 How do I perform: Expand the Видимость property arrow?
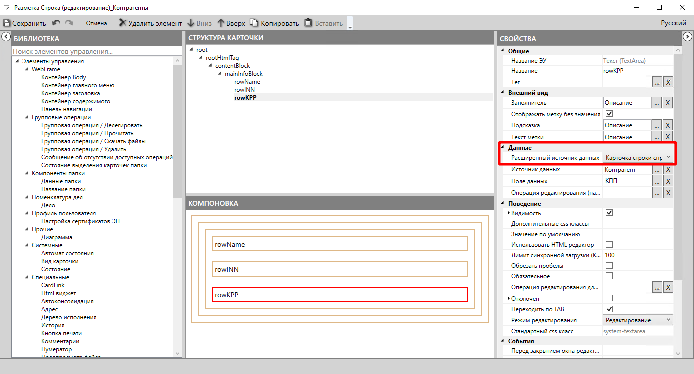pyautogui.click(x=509, y=213)
